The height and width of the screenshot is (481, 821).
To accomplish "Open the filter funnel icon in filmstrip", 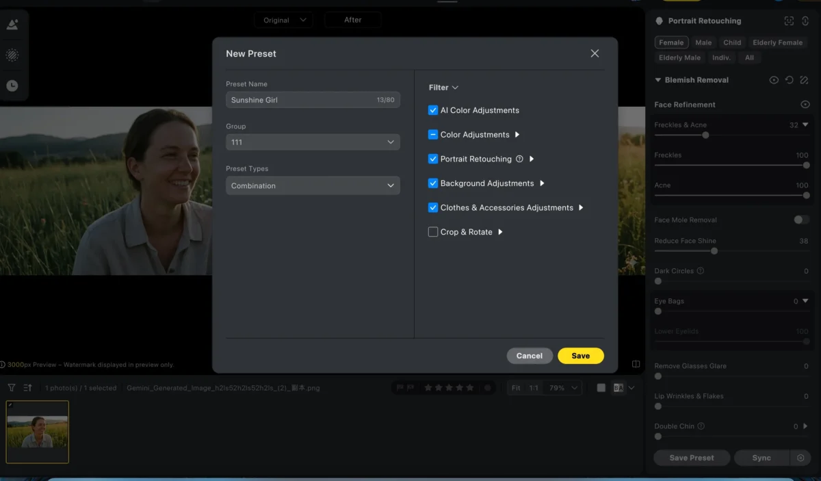I will (12, 388).
